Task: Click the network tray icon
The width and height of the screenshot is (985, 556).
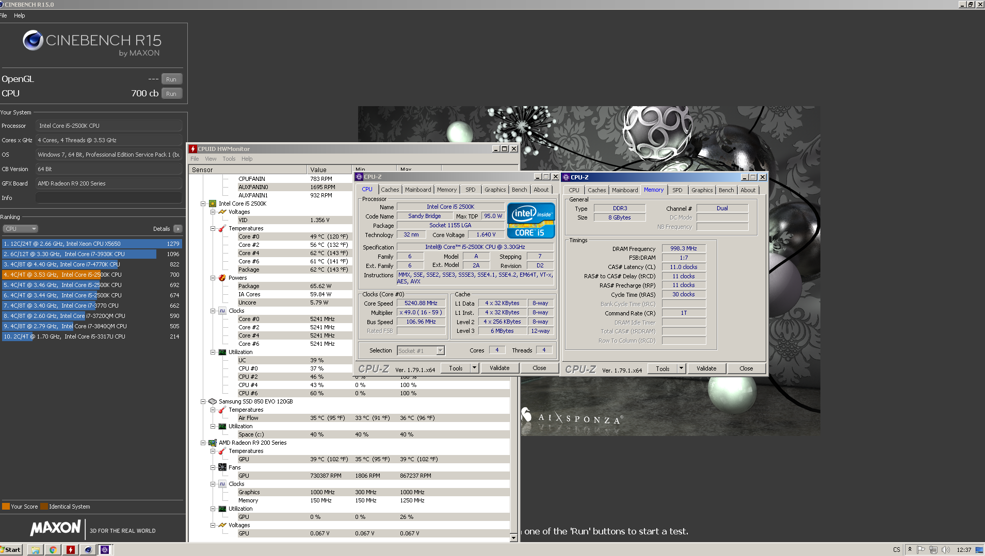Action: click(x=933, y=550)
